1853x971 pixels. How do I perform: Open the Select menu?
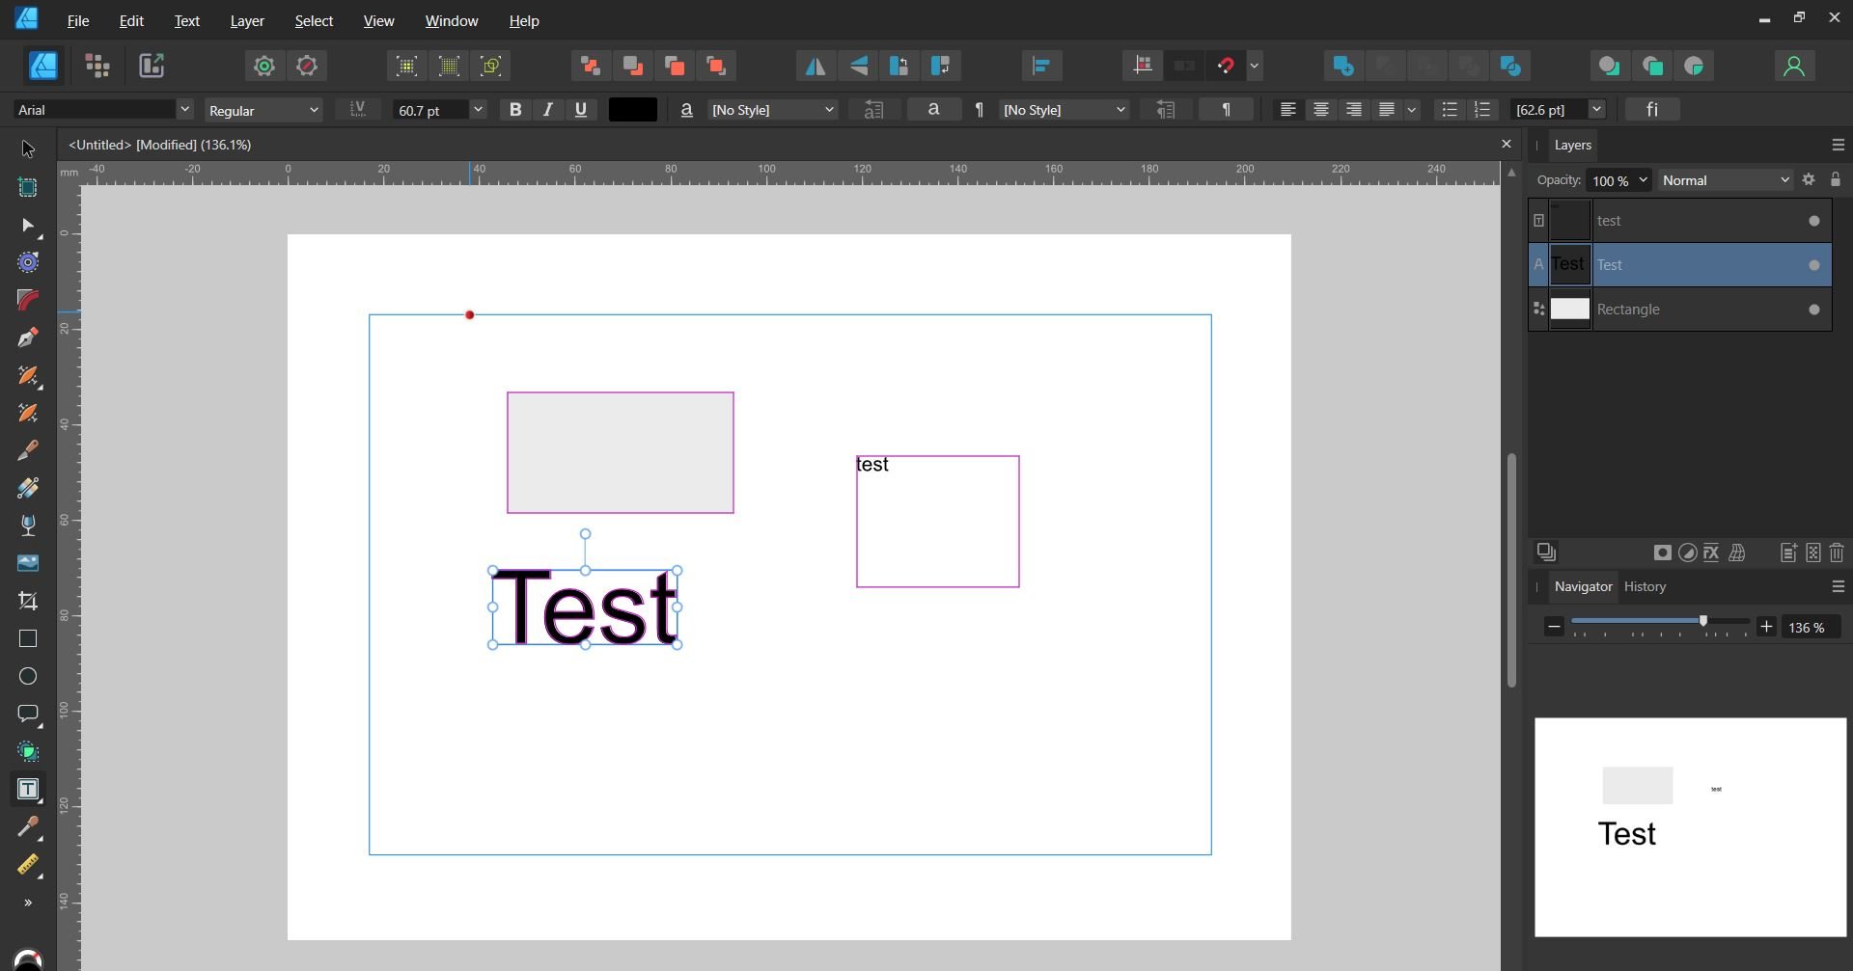click(314, 20)
